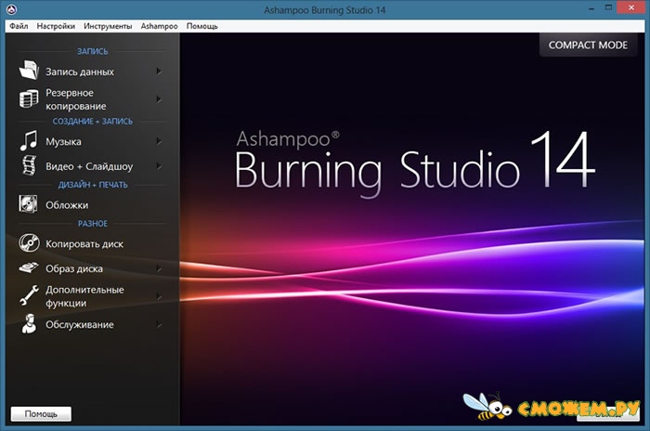Click the Музыка note icon

pos(29,141)
